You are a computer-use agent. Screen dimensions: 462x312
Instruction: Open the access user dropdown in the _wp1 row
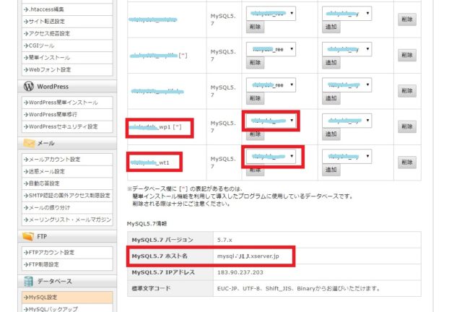271,121
